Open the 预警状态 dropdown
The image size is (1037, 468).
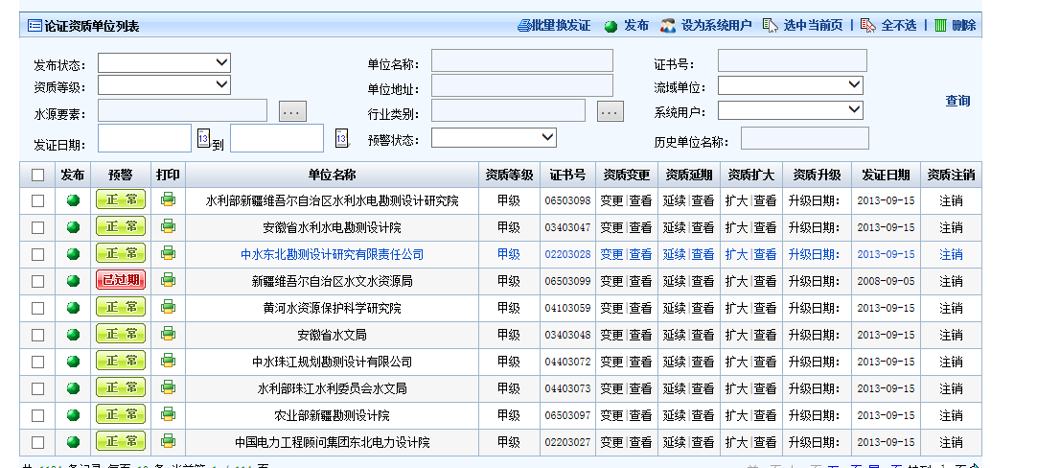click(494, 138)
